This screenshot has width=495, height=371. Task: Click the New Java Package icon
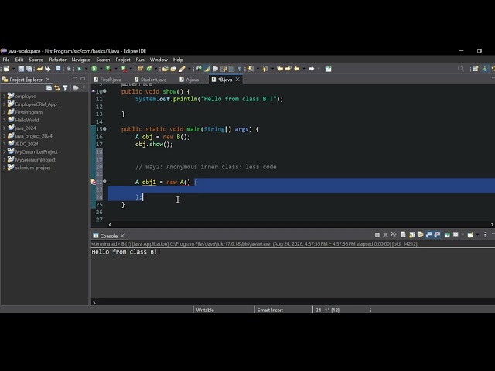tap(141, 69)
